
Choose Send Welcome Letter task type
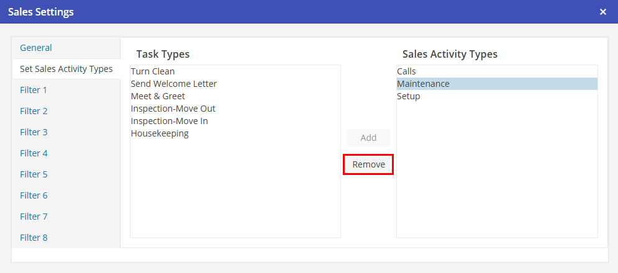[x=174, y=84]
